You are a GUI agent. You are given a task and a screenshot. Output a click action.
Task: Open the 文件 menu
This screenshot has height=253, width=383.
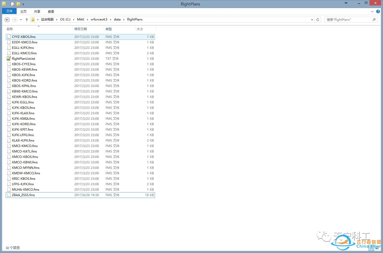[9, 11]
